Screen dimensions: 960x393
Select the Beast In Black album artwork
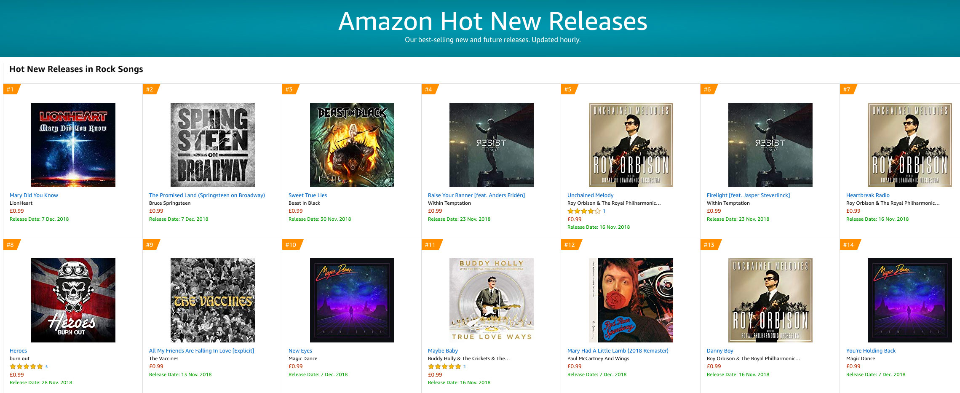click(352, 145)
